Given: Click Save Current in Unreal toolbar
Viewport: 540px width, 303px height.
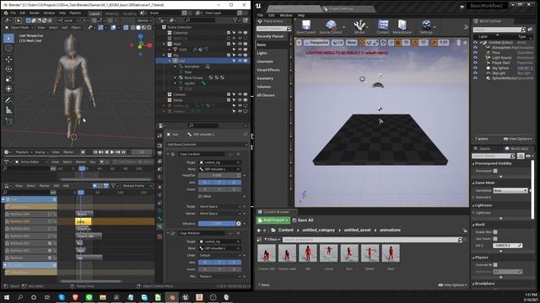Looking at the screenshot, I should [305, 27].
